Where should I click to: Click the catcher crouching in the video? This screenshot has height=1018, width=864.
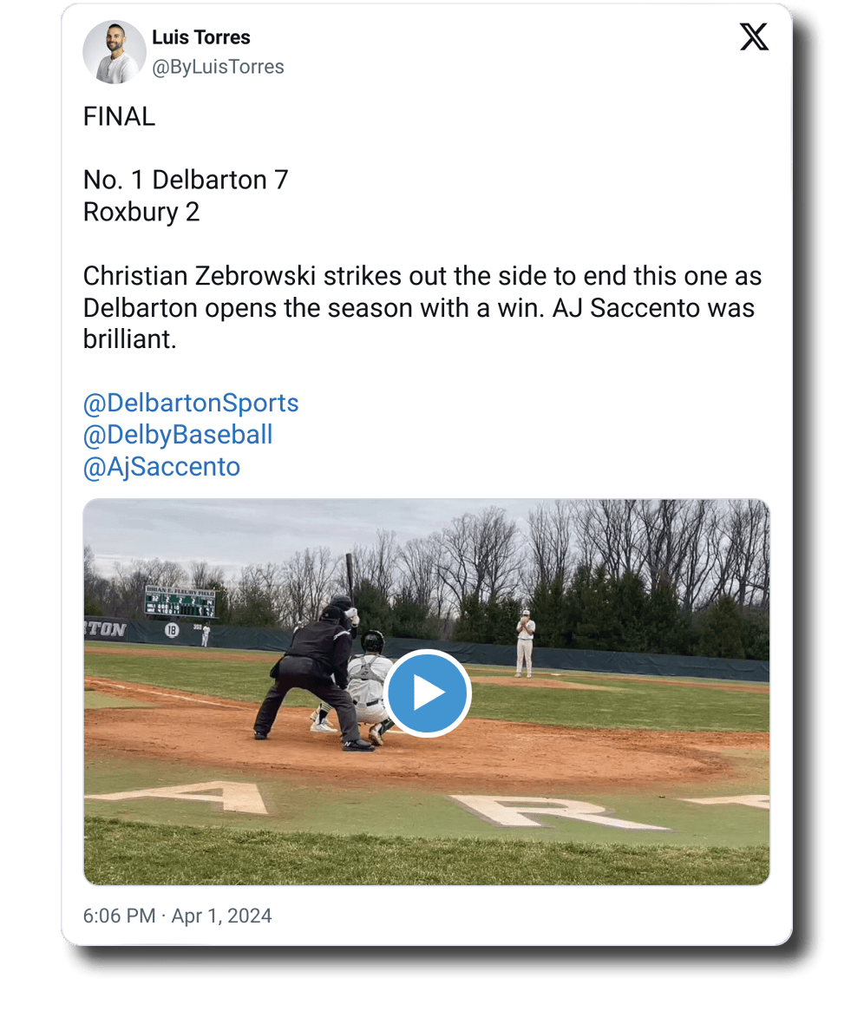(370, 686)
